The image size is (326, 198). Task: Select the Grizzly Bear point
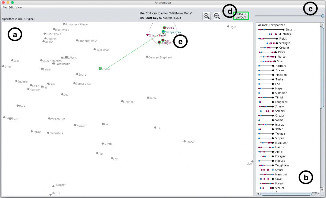click(x=148, y=35)
